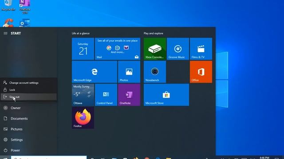The image size is (284, 159).
Task: Open the Control Panel tile
Action: coord(106,95)
